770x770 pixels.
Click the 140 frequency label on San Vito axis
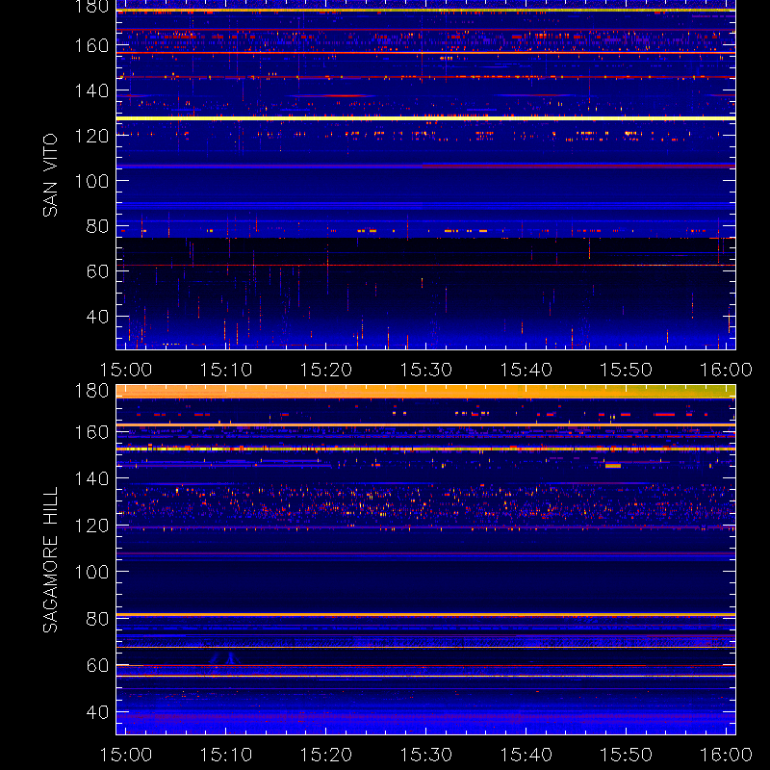click(91, 90)
